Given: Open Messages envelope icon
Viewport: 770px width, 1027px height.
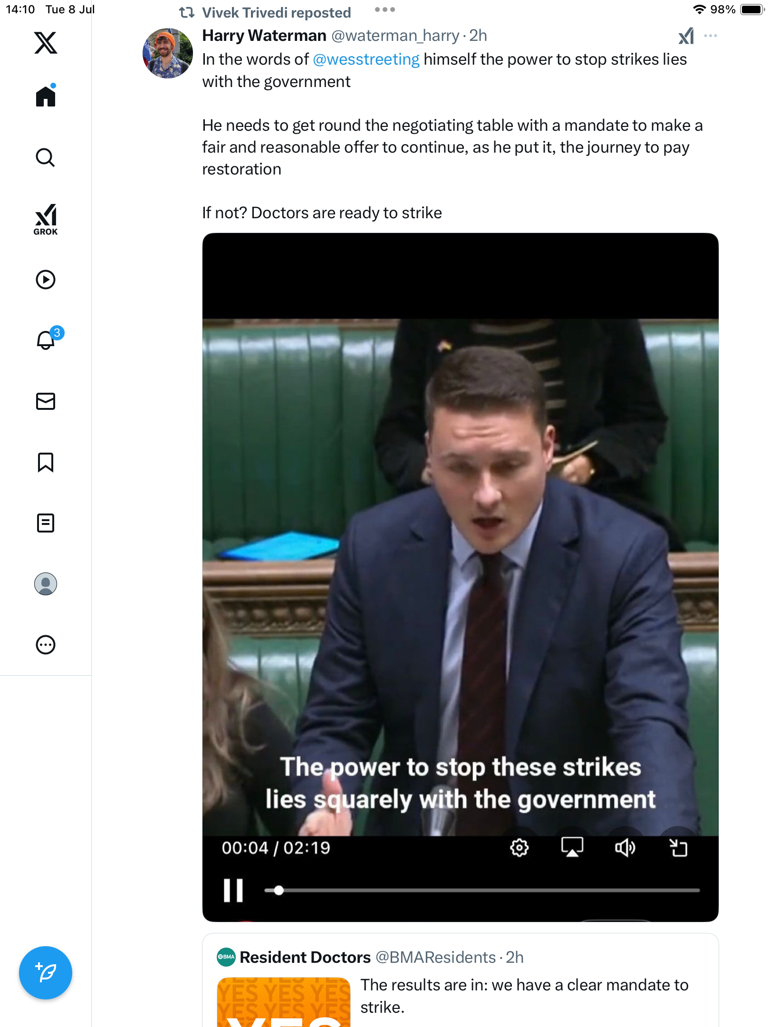Looking at the screenshot, I should pyautogui.click(x=46, y=401).
